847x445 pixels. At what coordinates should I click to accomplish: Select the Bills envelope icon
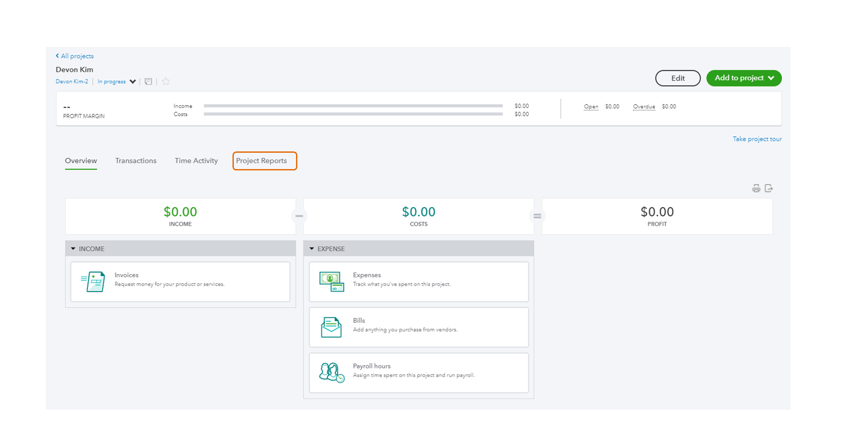[x=331, y=327]
